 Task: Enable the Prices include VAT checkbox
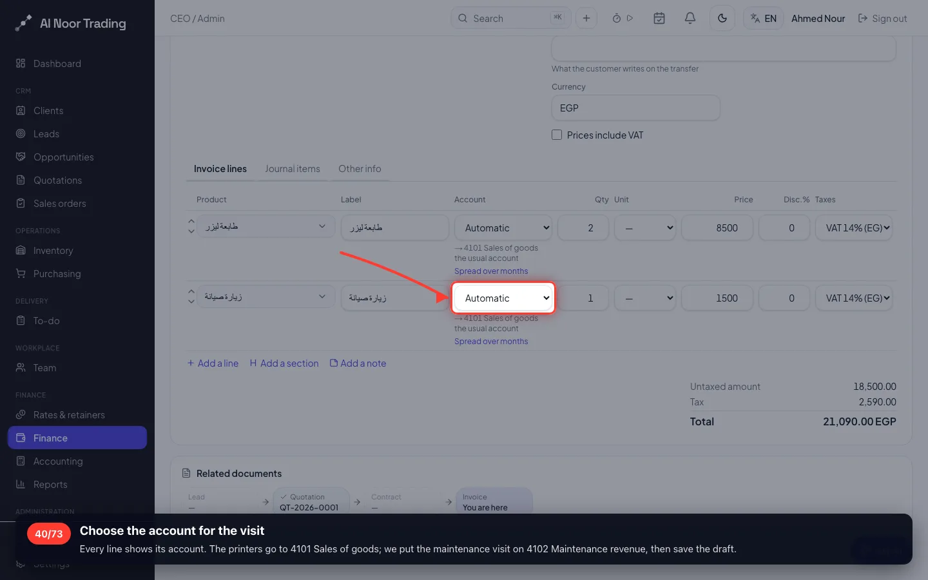click(557, 135)
